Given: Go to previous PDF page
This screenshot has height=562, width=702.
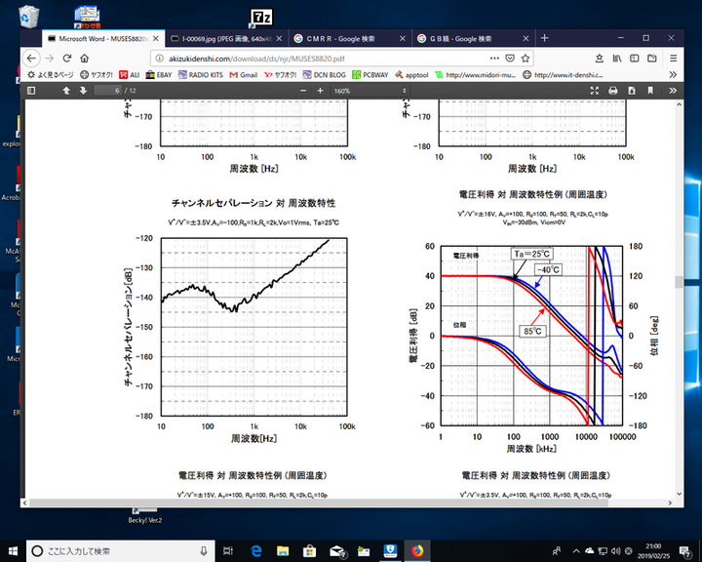Looking at the screenshot, I should [66, 90].
